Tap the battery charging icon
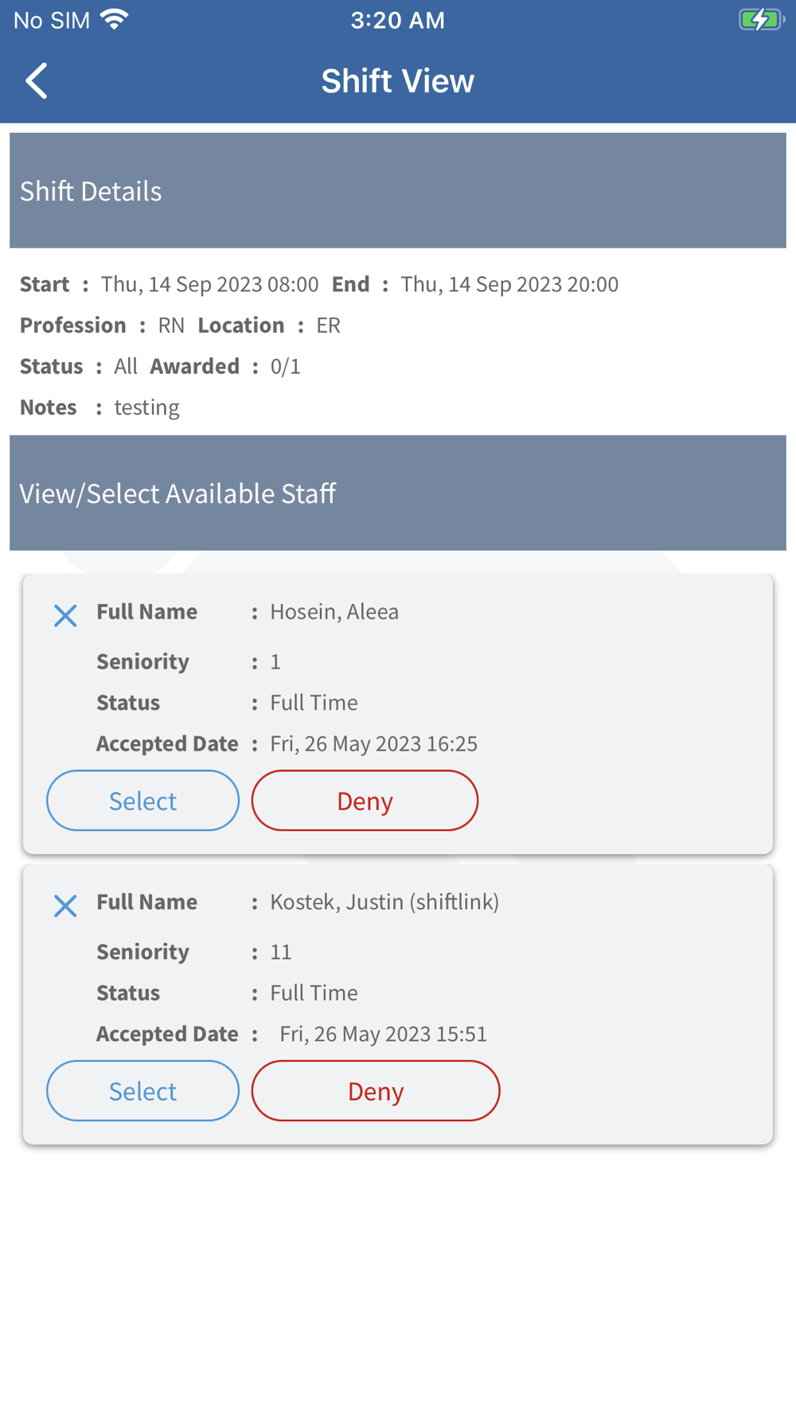 762,20
